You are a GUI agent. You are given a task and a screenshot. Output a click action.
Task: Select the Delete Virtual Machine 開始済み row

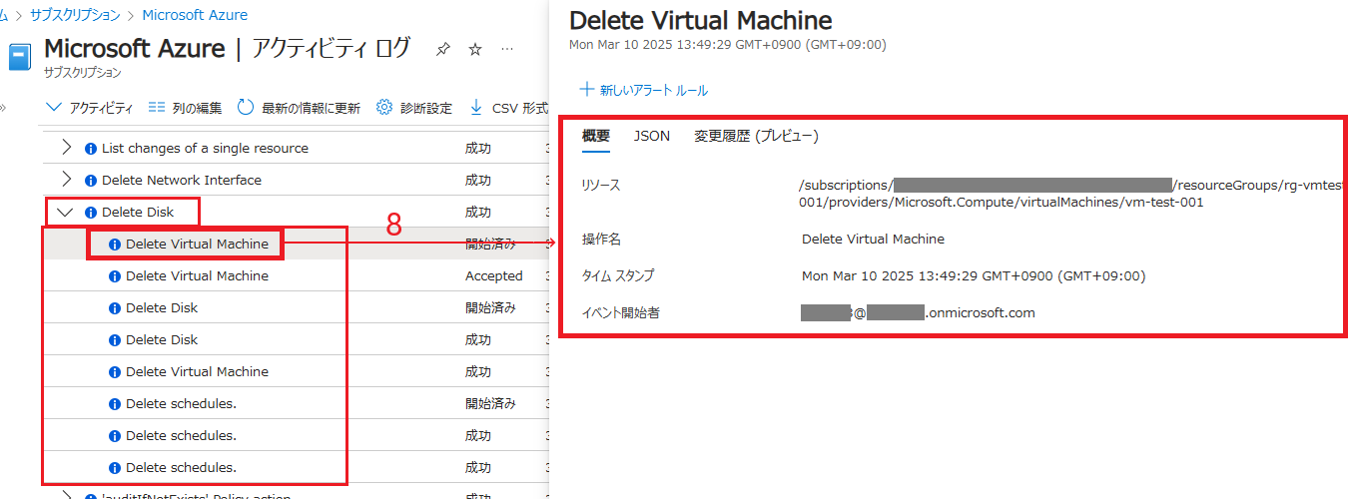point(295,244)
